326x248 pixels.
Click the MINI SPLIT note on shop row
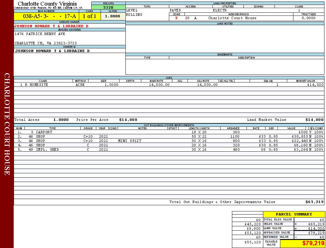129,141
